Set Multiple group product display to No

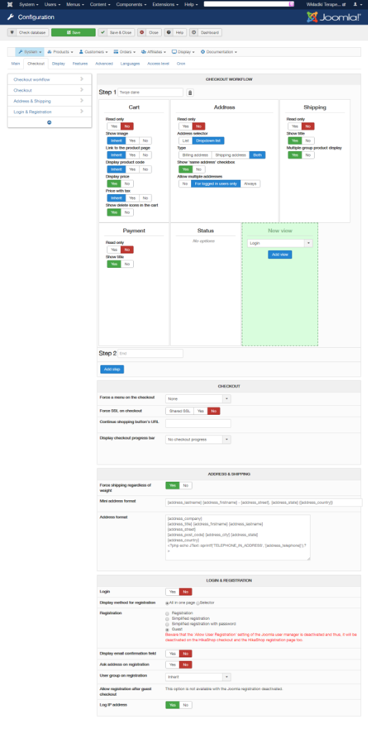point(308,155)
